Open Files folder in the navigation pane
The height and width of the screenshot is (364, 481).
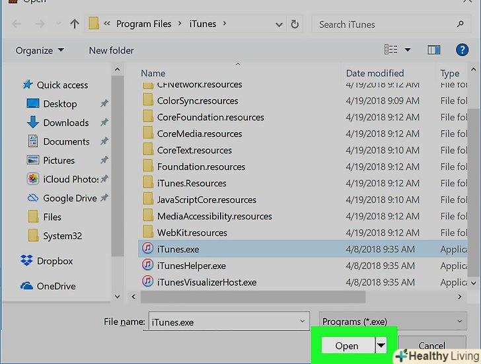52,217
